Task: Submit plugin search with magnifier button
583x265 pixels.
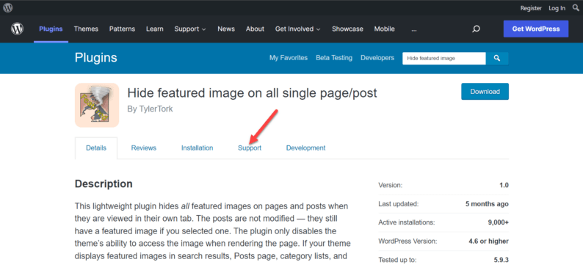Action: tap(497, 58)
